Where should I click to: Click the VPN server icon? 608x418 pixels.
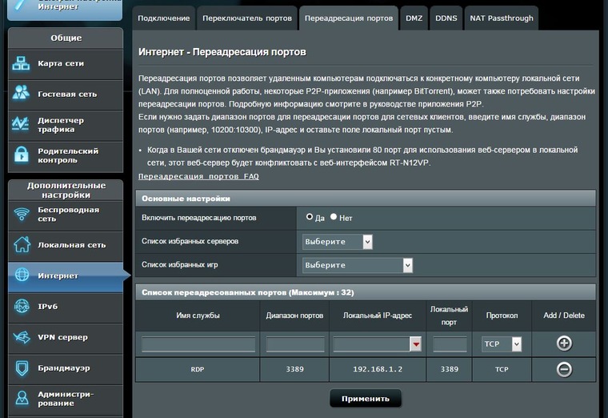pyautogui.click(x=22, y=337)
